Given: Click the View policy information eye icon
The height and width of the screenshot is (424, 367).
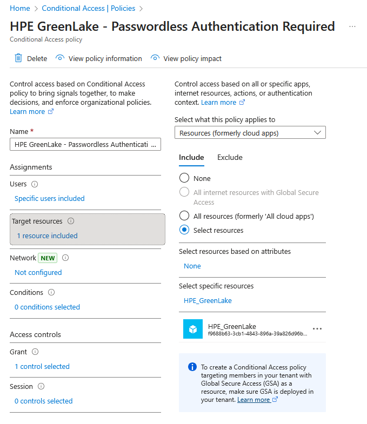Looking at the screenshot, I should pos(60,58).
